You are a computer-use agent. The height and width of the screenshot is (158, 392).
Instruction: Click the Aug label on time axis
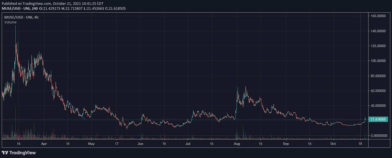(x=237, y=143)
